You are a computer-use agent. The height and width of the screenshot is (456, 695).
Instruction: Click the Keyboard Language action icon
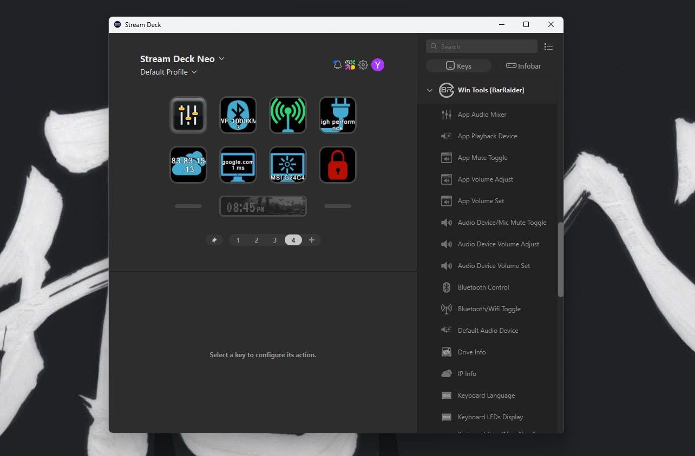447,395
